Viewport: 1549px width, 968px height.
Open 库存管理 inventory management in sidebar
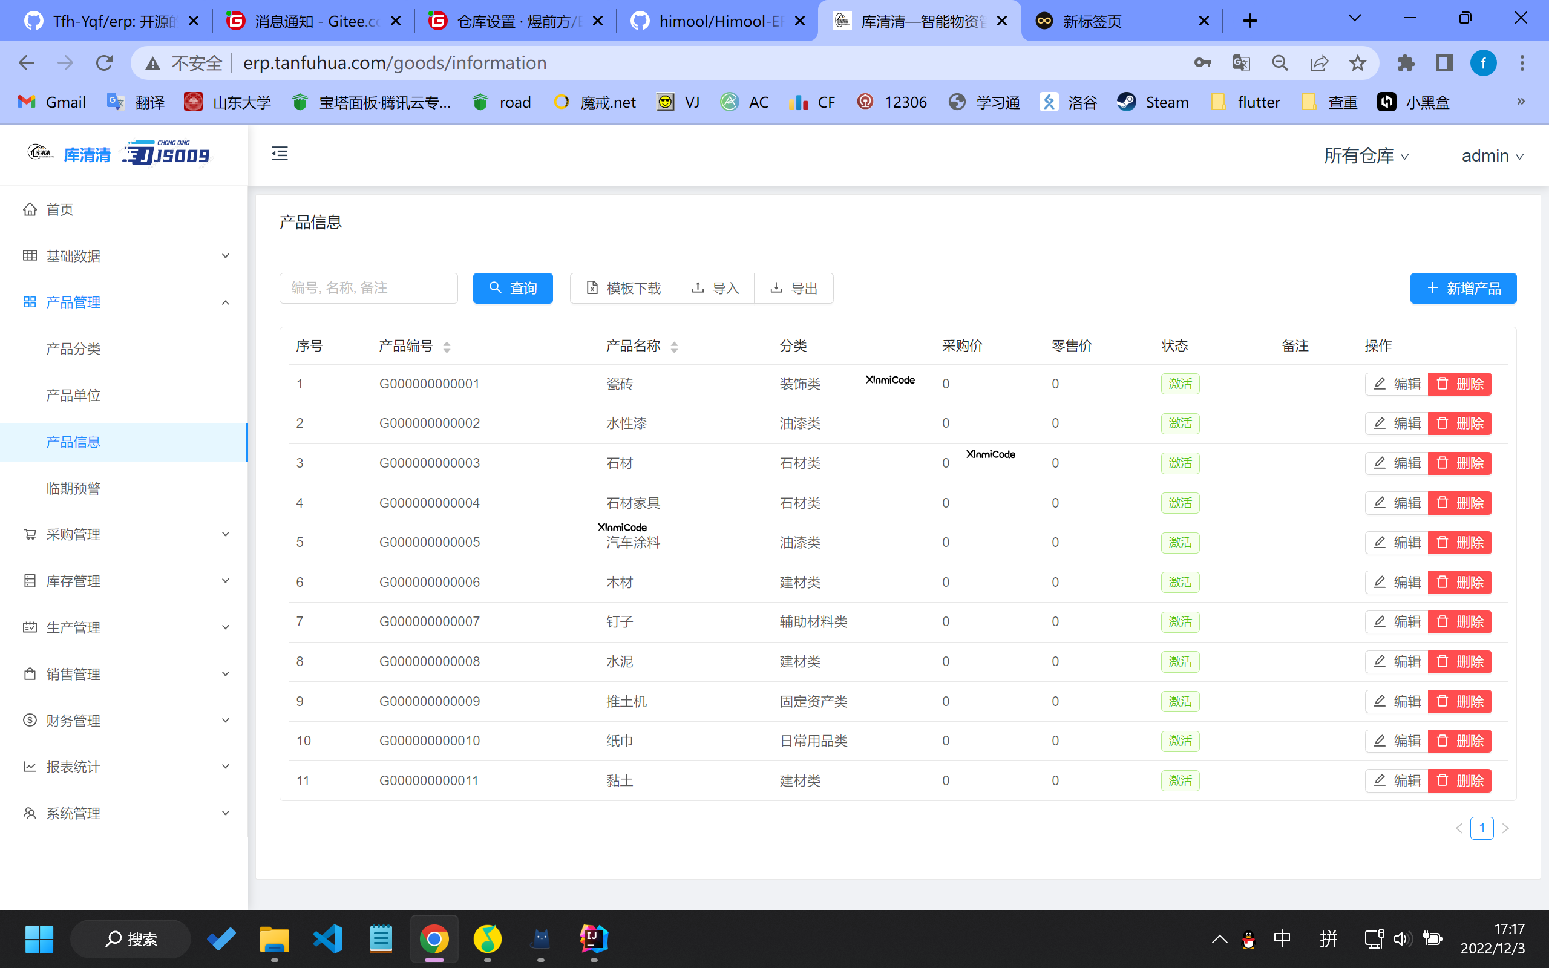[x=73, y=581]
